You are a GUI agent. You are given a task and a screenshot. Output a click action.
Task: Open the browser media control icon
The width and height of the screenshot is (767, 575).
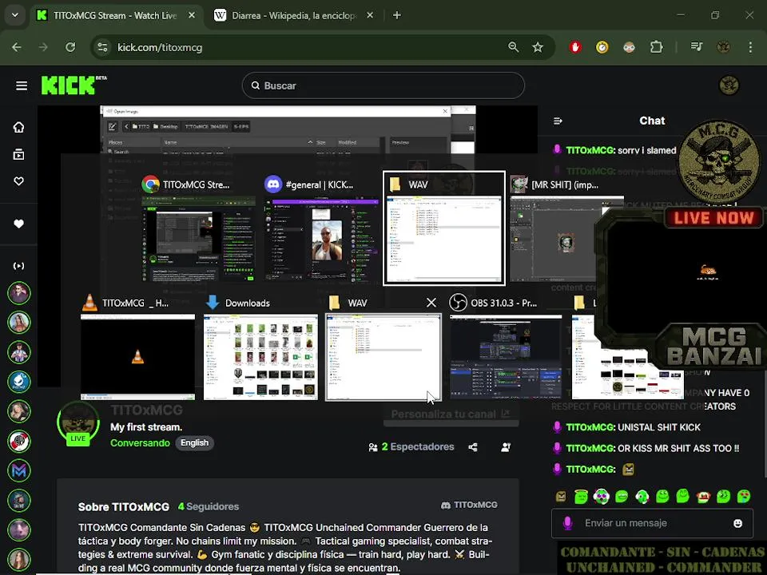tap(697, 47)
